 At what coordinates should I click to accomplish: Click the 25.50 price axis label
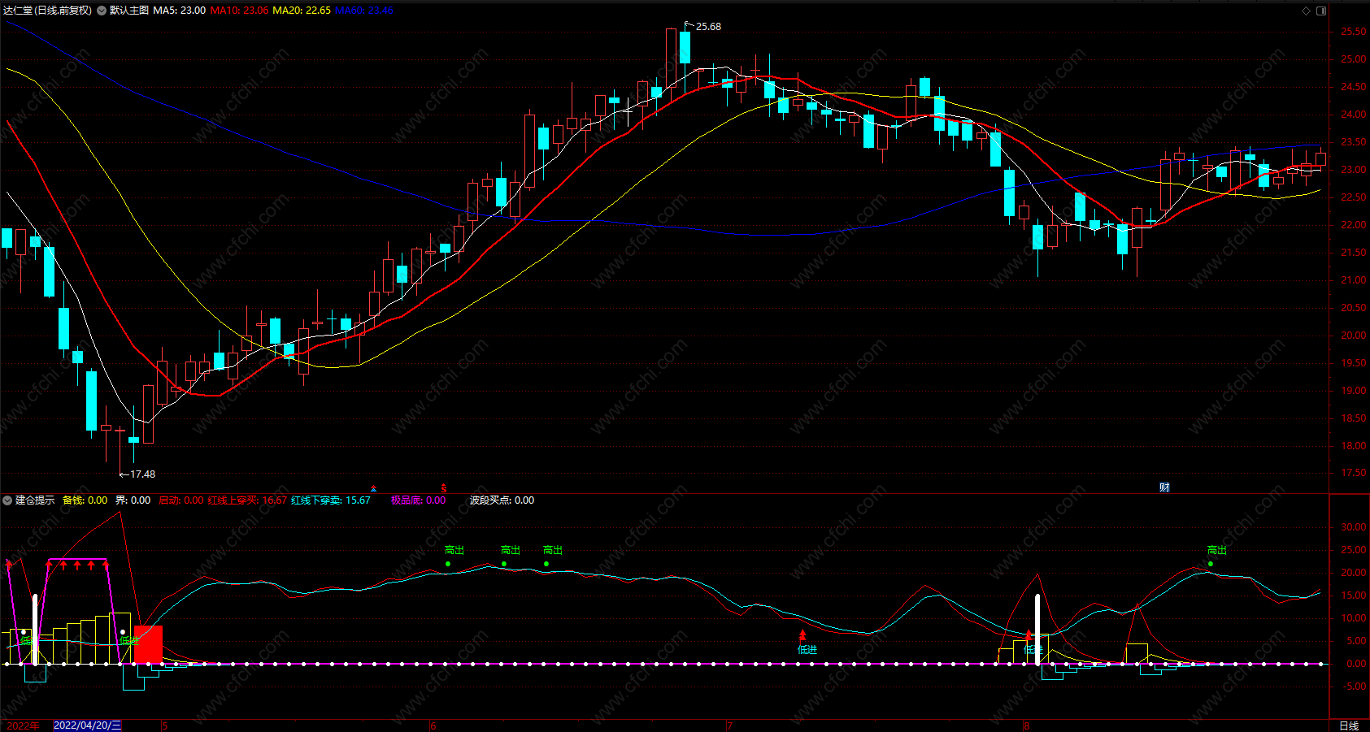tap(1353, 32)
